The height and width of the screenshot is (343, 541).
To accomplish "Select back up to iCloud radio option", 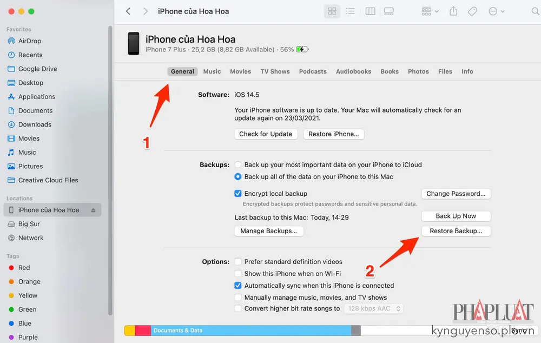I will pos(237,165).
